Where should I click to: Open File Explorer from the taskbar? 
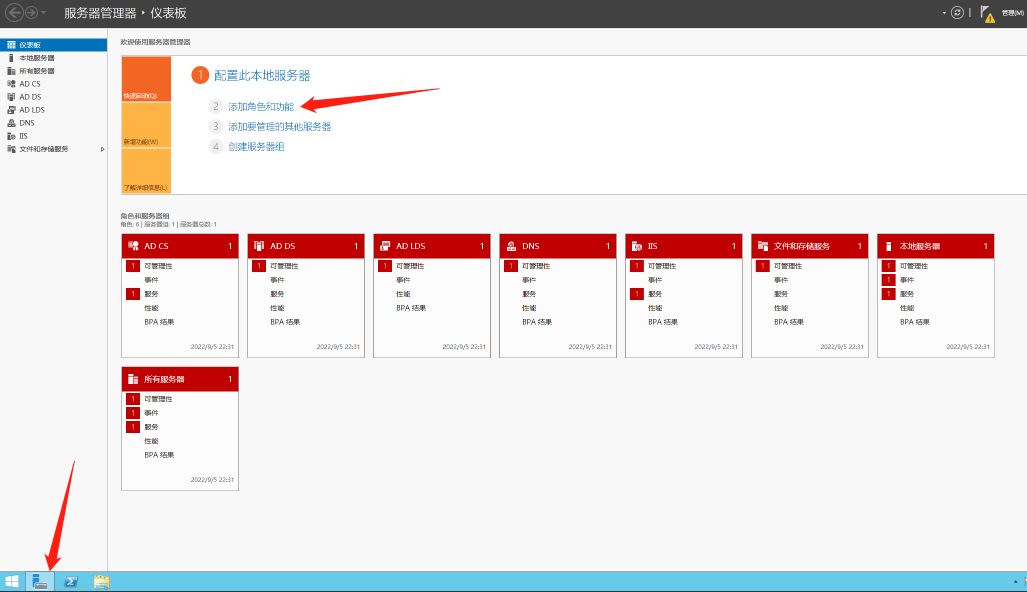point(101,581)
